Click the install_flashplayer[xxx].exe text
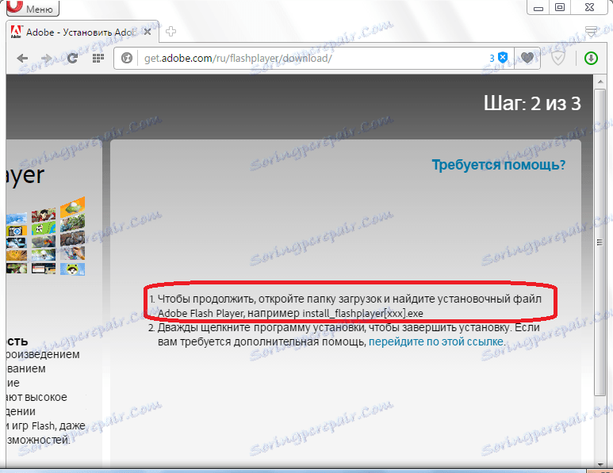 coord(362,314)
